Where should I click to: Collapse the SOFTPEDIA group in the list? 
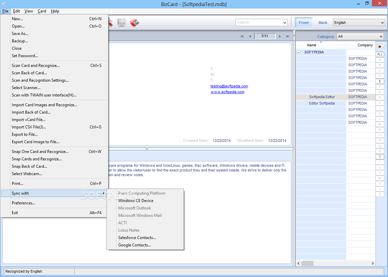point(299,52)
